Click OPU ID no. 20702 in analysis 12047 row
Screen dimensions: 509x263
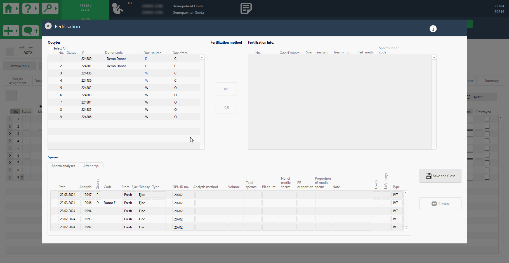click(183, 195)
